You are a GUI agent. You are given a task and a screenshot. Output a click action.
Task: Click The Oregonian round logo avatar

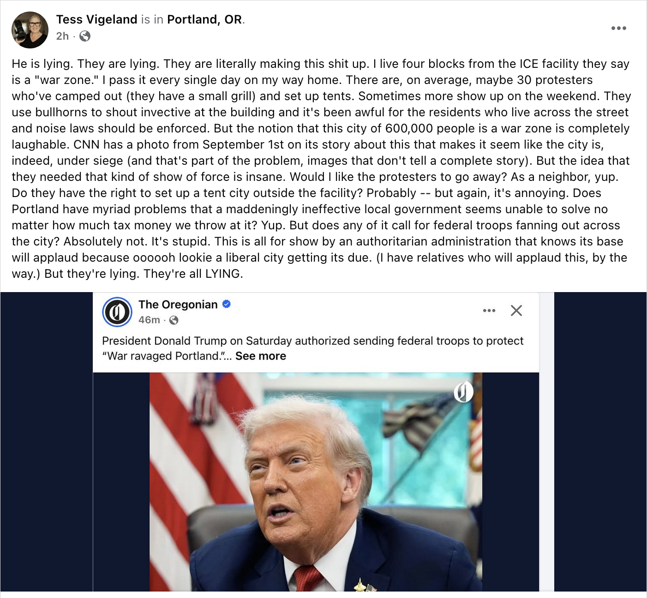(117, 312)
